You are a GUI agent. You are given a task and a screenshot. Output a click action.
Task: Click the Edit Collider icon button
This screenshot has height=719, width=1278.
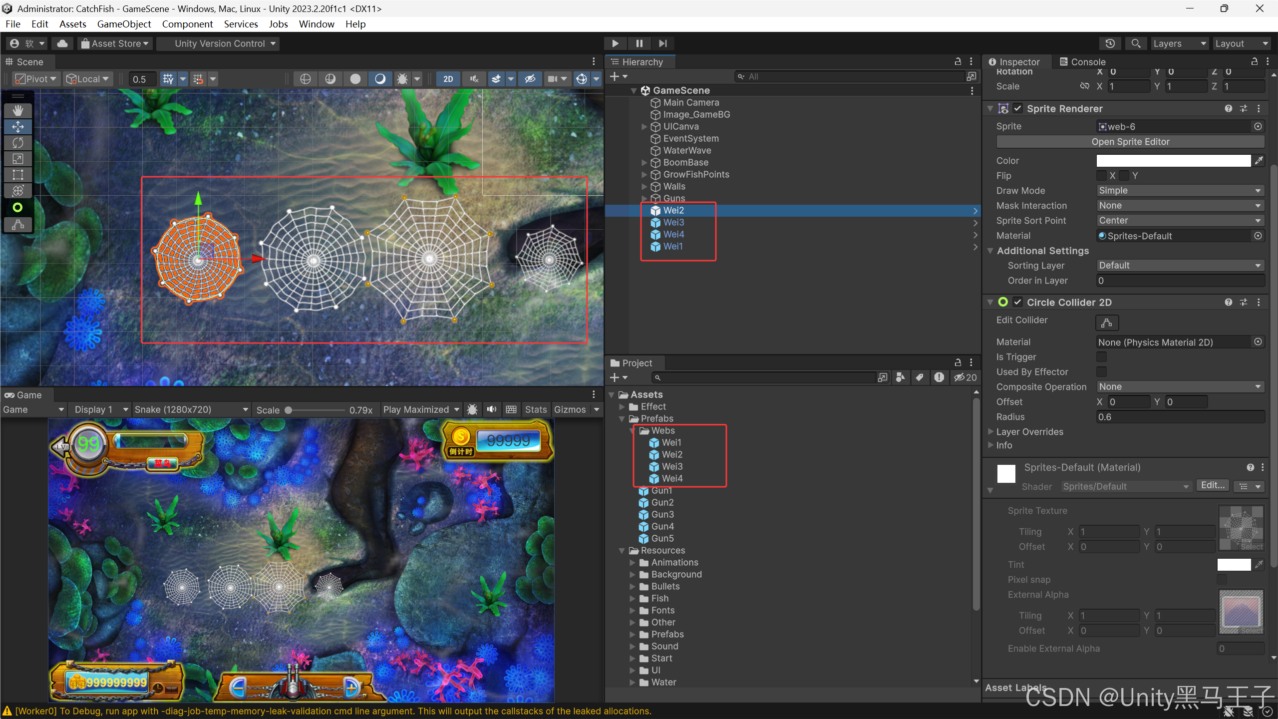pos(1106,323)
